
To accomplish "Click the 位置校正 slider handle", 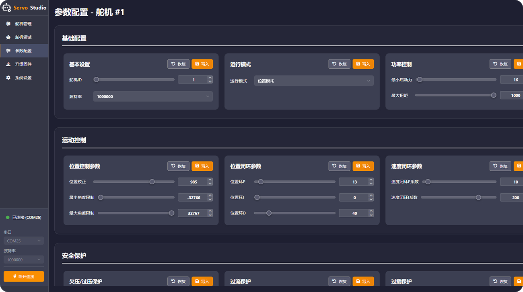I will tap(152, 182).
